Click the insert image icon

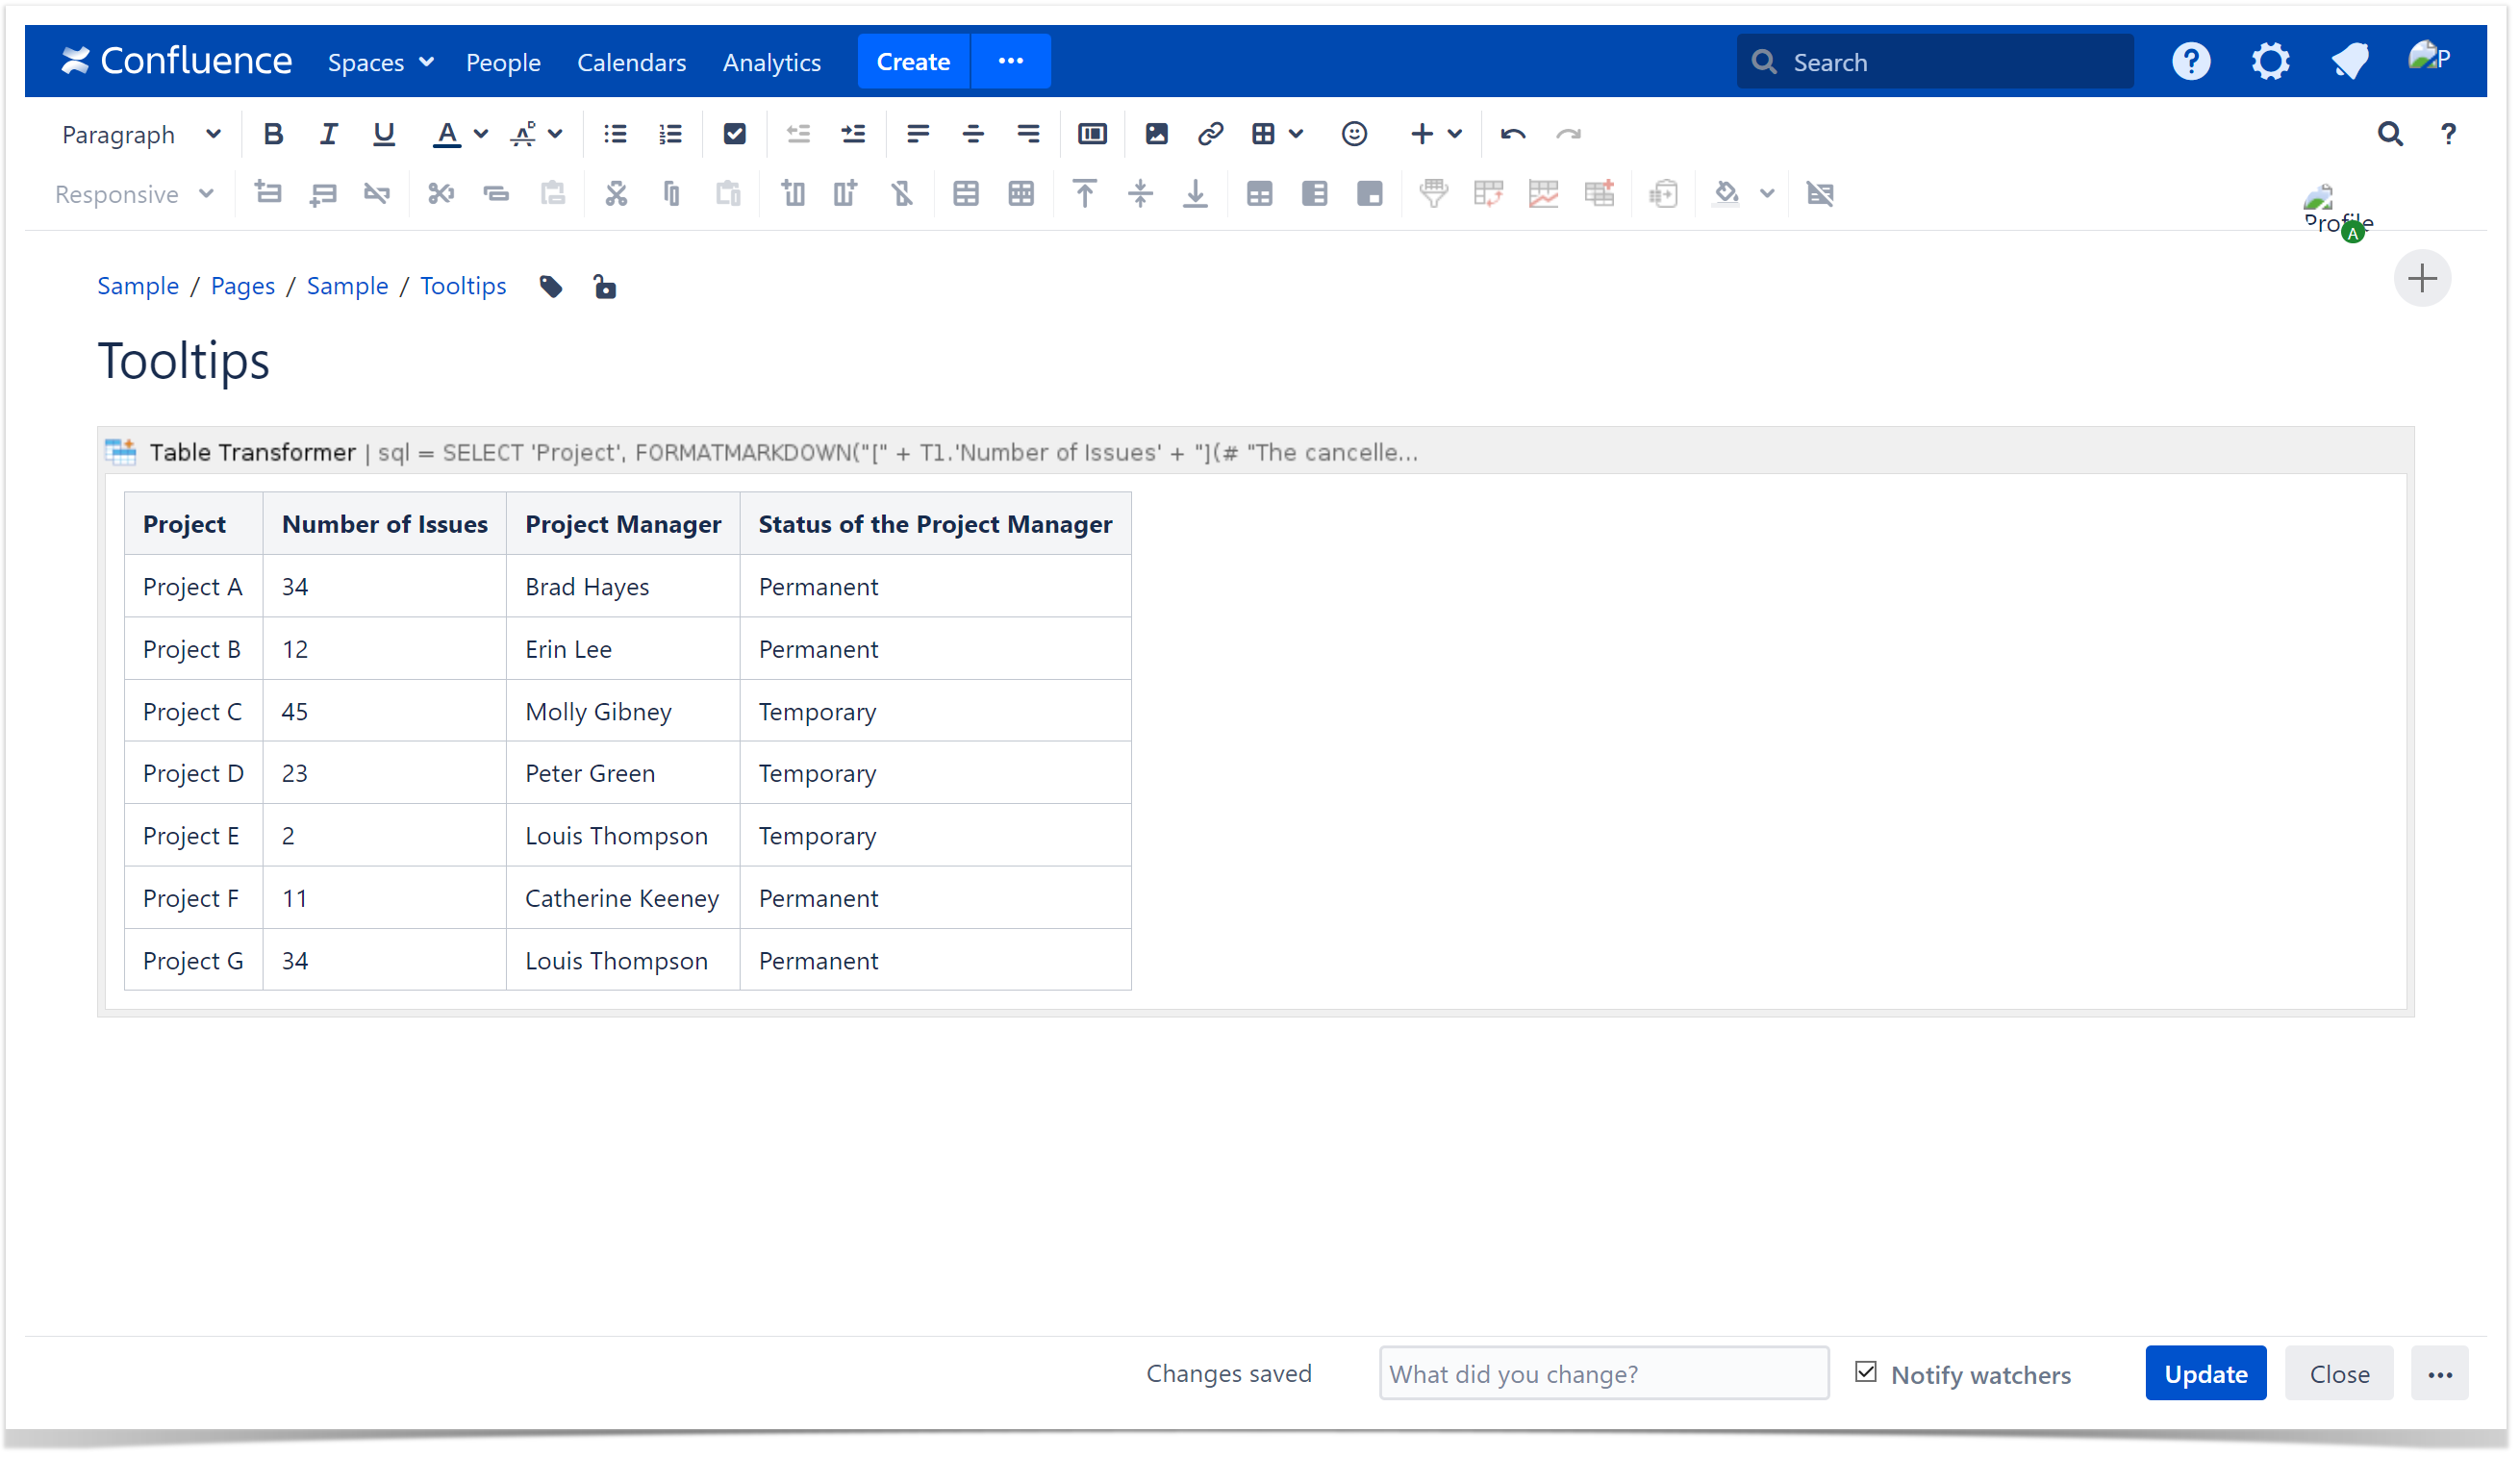tap(1156, 134)
